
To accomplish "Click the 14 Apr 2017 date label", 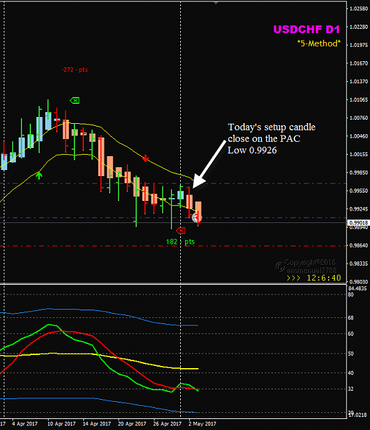I will (97, 424).
